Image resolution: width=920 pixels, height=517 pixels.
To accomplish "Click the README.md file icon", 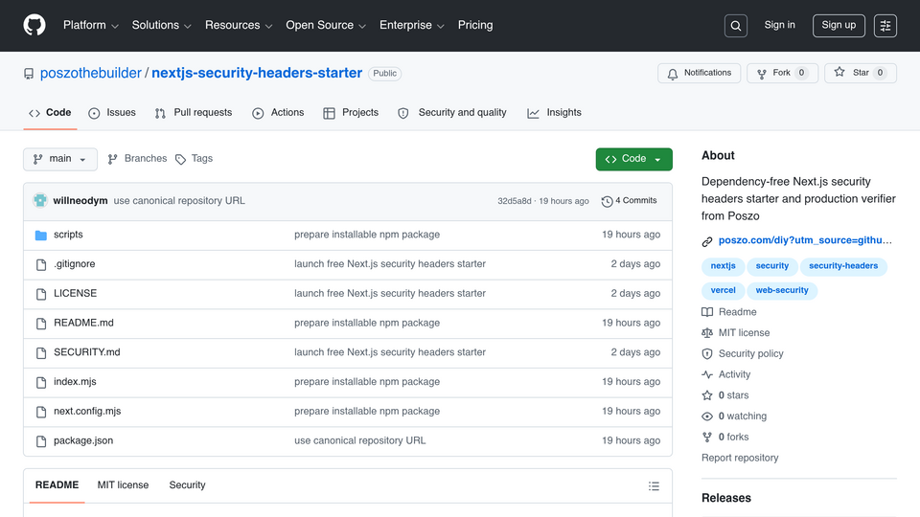I will pyautogui.click(x=41, y=324).
